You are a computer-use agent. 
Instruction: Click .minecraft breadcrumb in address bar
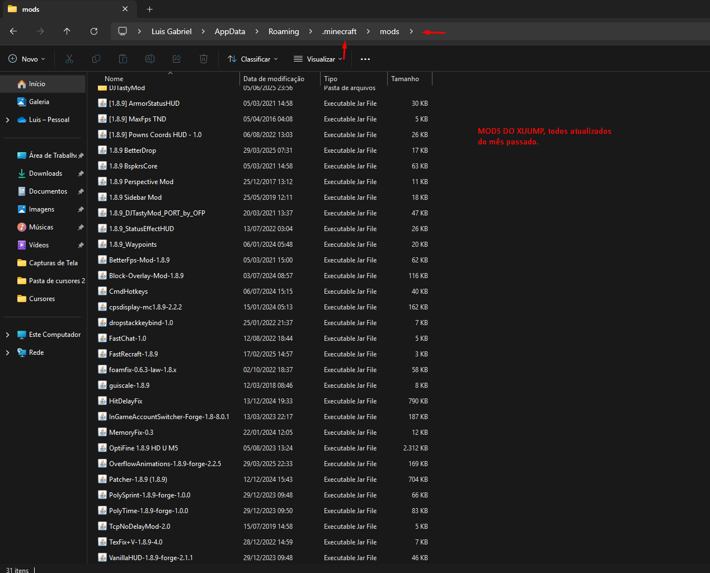click(x=340, y=31)
